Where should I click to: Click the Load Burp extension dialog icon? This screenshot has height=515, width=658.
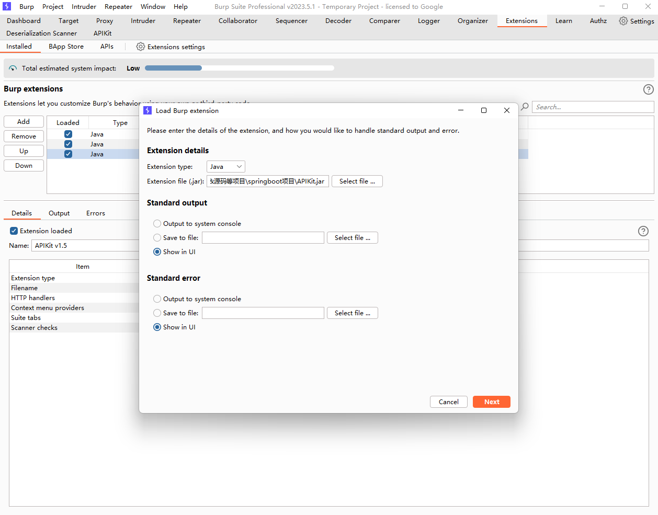(x=148, y=110)
